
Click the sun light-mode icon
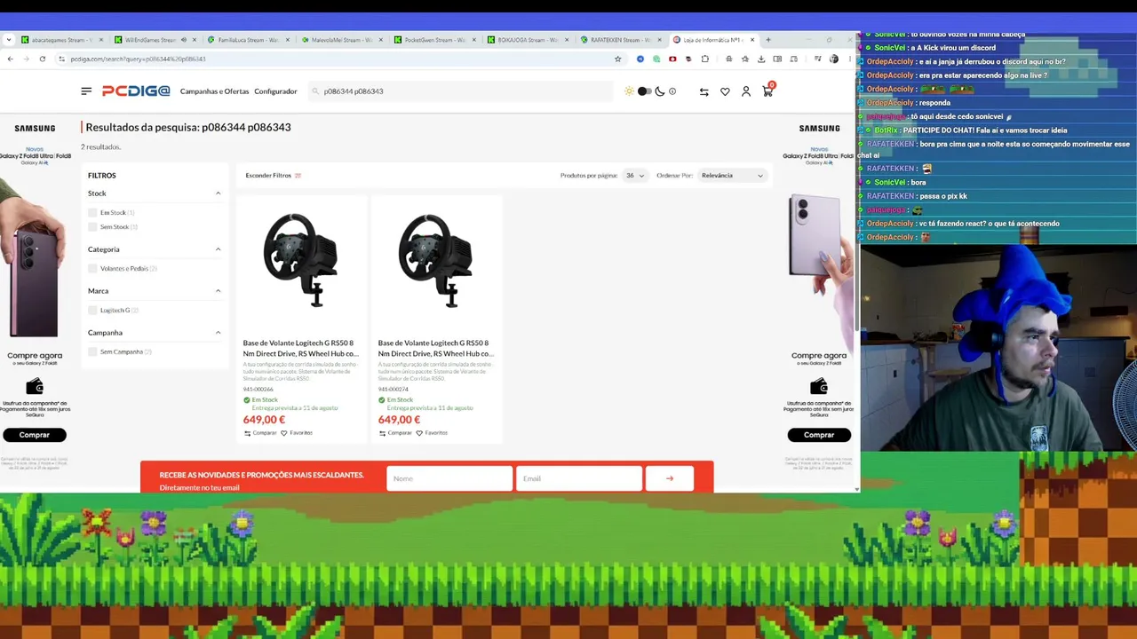point(630,91)
